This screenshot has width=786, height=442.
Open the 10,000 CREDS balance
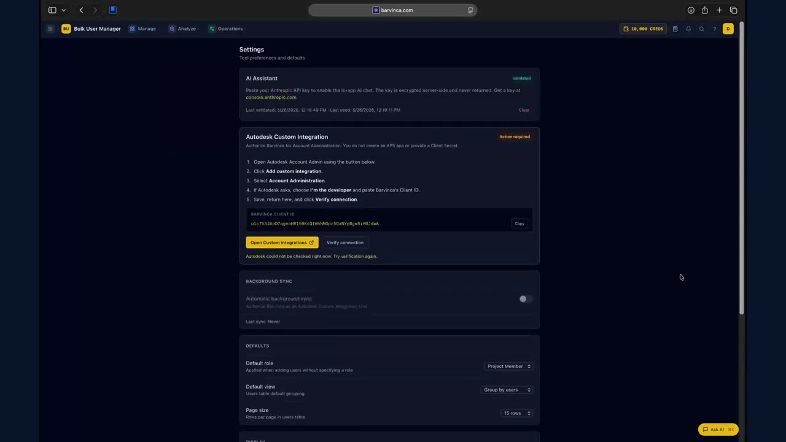(643, 29)
